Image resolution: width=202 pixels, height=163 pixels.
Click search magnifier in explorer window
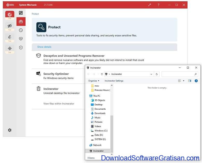tap(196, 74)
